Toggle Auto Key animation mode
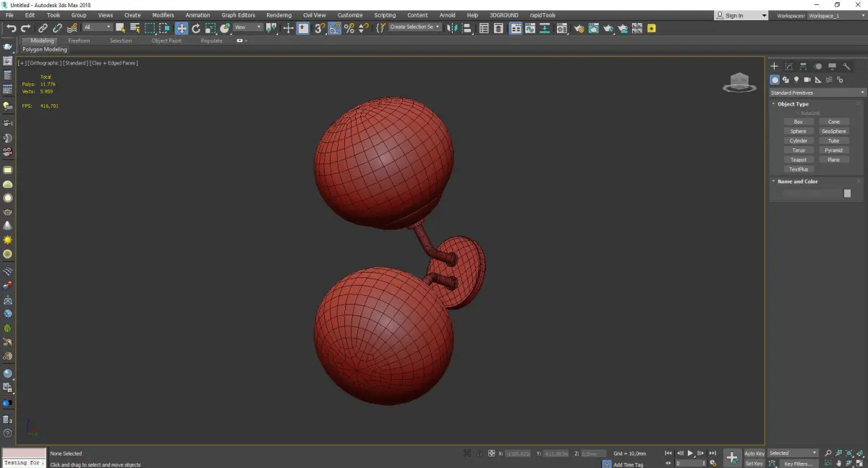The width and height of the screenshot is (868, 468). [754, 454]
